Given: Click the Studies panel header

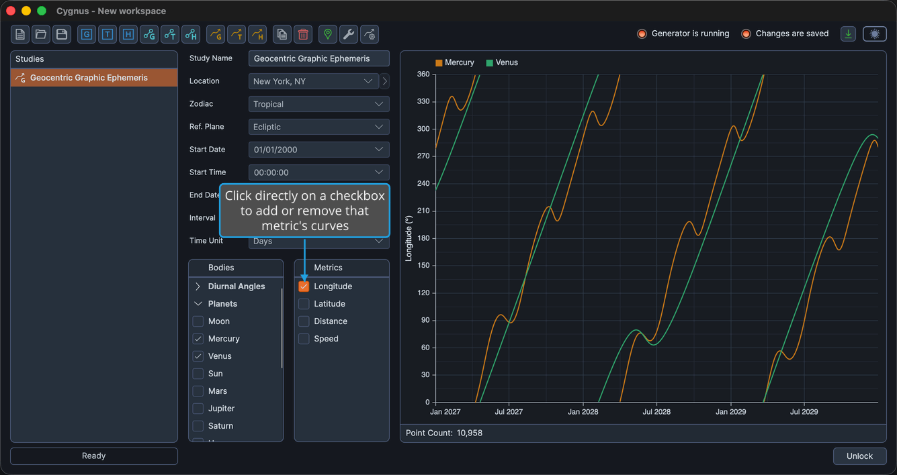Looking at the screenshot, I should coord(94,59).
